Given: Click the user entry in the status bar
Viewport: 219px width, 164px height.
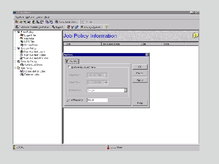Looking at the screenshot, I should [116, 147].
